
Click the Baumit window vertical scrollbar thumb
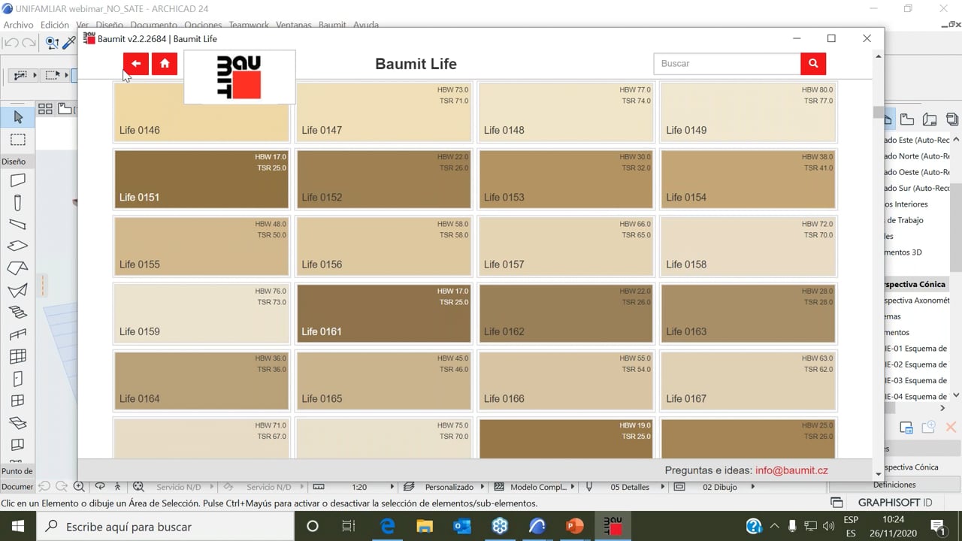(878, 113)
